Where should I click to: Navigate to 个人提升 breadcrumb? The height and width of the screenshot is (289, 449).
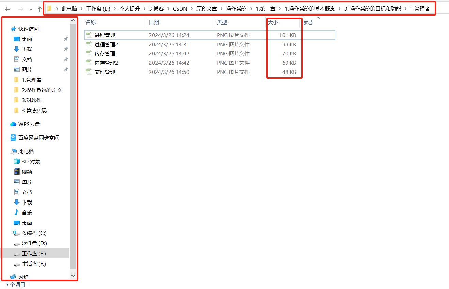[129, 9]
